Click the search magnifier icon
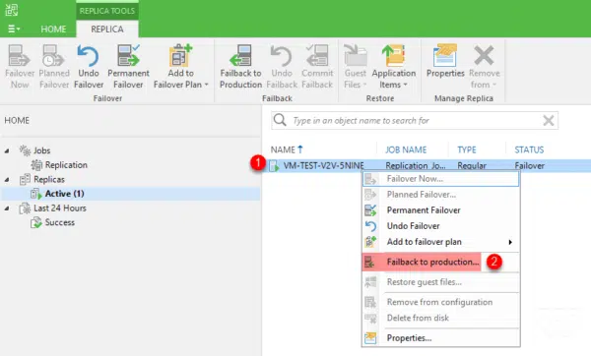 [280, 120]
